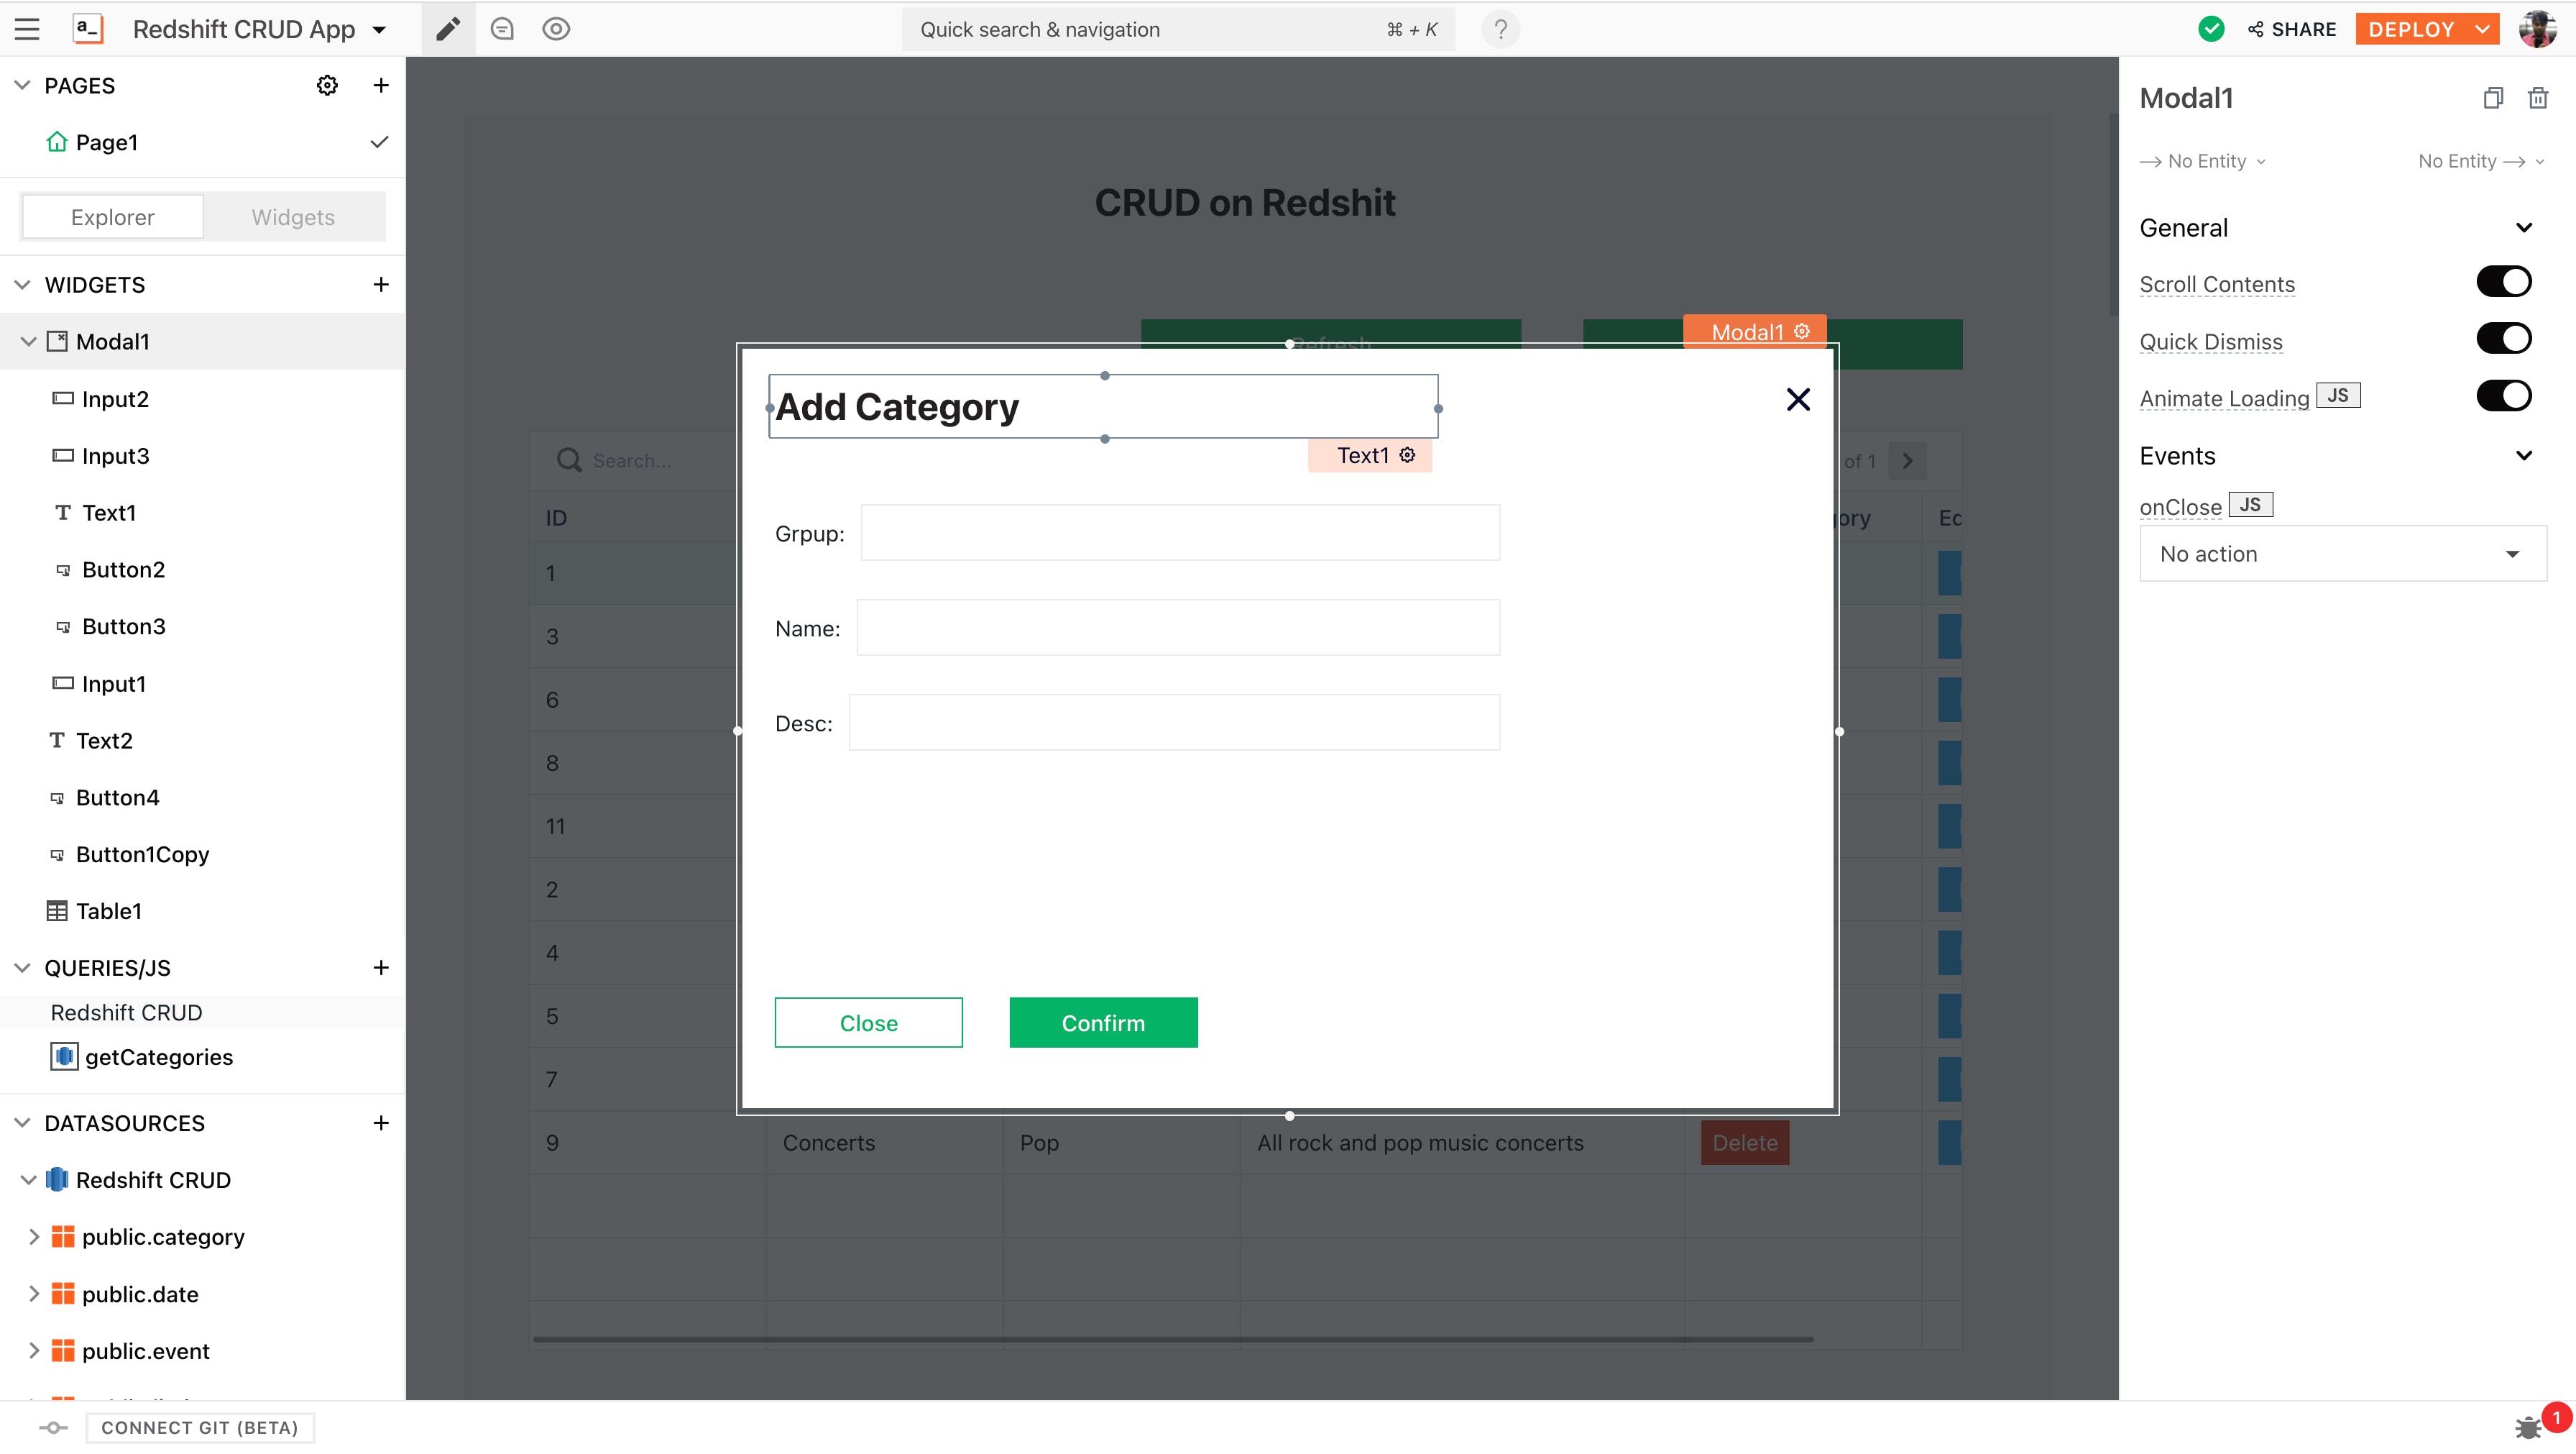Click the pencil edit mode icon
This screenshot has height=1454, width=2576.
pos(448,29)
